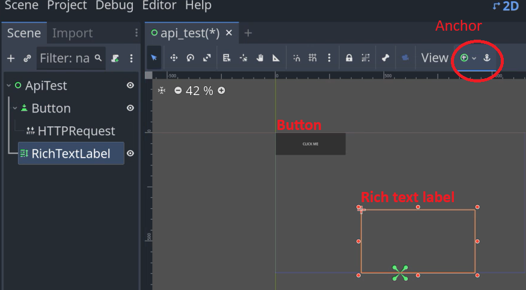Switch to the 2D workspace
This screenshot has height=290, width=526.
(506, 5)
